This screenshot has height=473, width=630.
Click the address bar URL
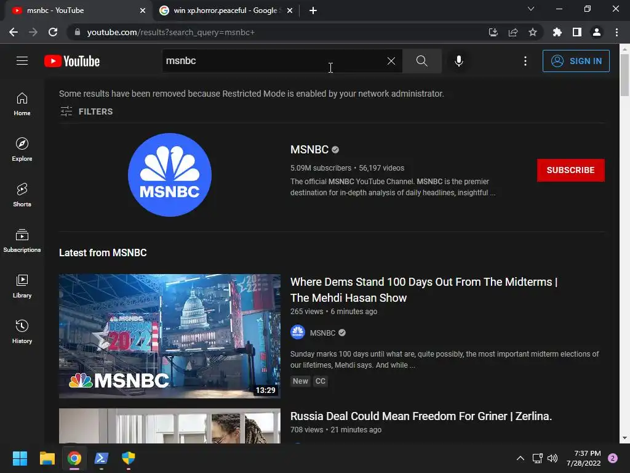pos(171,32)
